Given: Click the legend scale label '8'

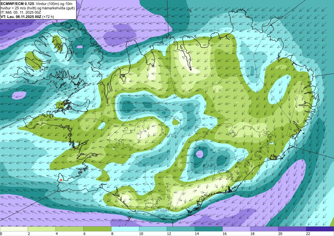Looking at the screenshot, I should point(113,234).
